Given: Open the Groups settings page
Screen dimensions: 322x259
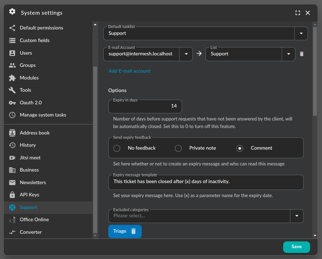Looking at the screenshot, I should coord(48,65).
